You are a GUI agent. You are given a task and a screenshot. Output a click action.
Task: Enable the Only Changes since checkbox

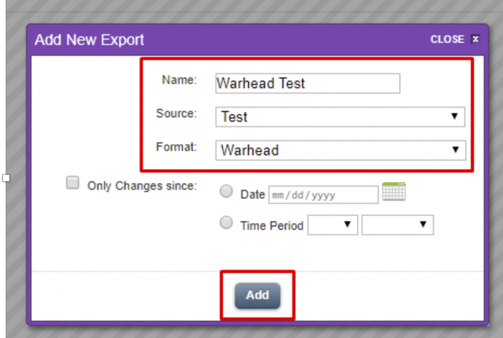pyautogui.click(x=72, y=184)
